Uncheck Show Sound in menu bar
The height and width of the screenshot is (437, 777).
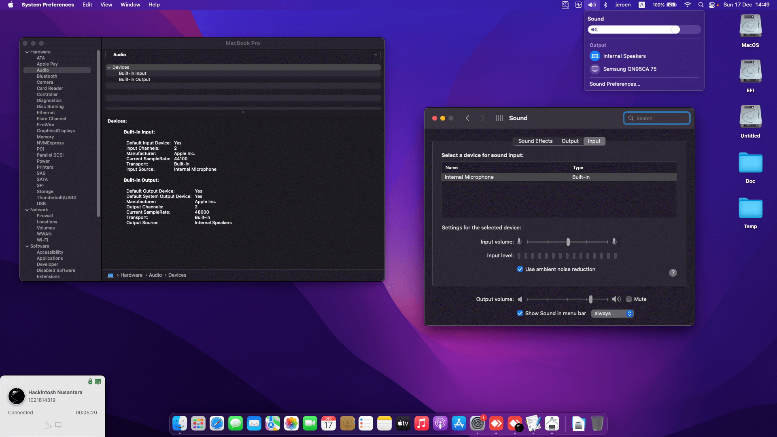[520, 313]
